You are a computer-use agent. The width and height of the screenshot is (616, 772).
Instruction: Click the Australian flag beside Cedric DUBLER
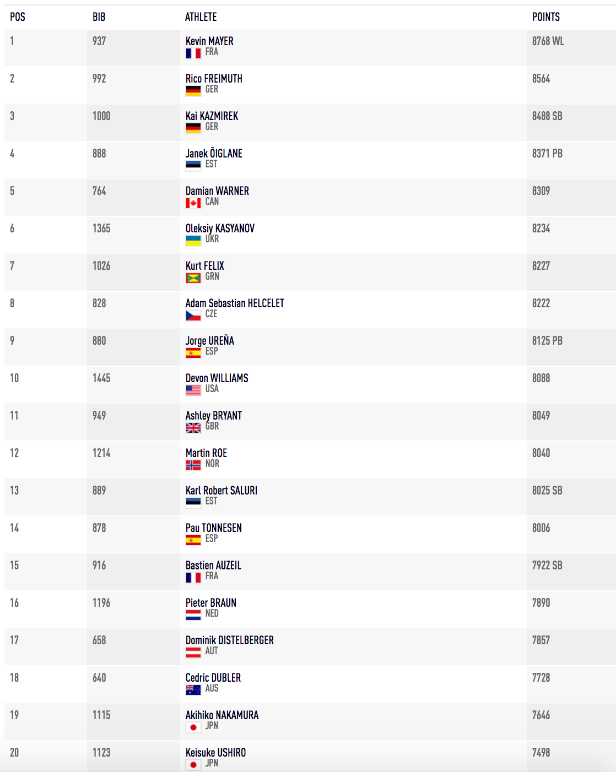[x=193, y=690]
